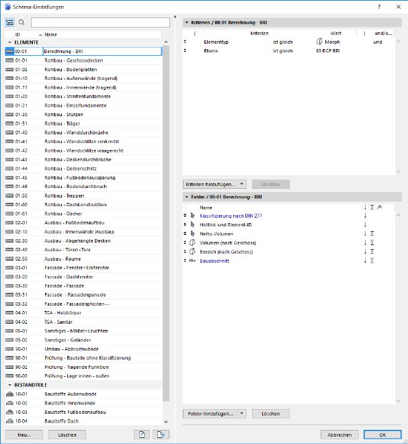408x444 pixels.
Task: Click the Neu... button
Action: pos(24,435)
